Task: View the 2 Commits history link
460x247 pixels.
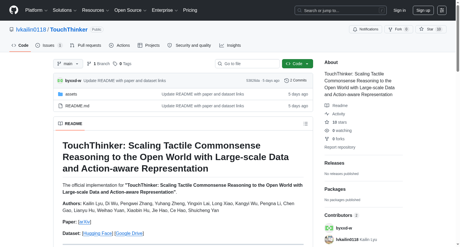Action: (295, 81)
